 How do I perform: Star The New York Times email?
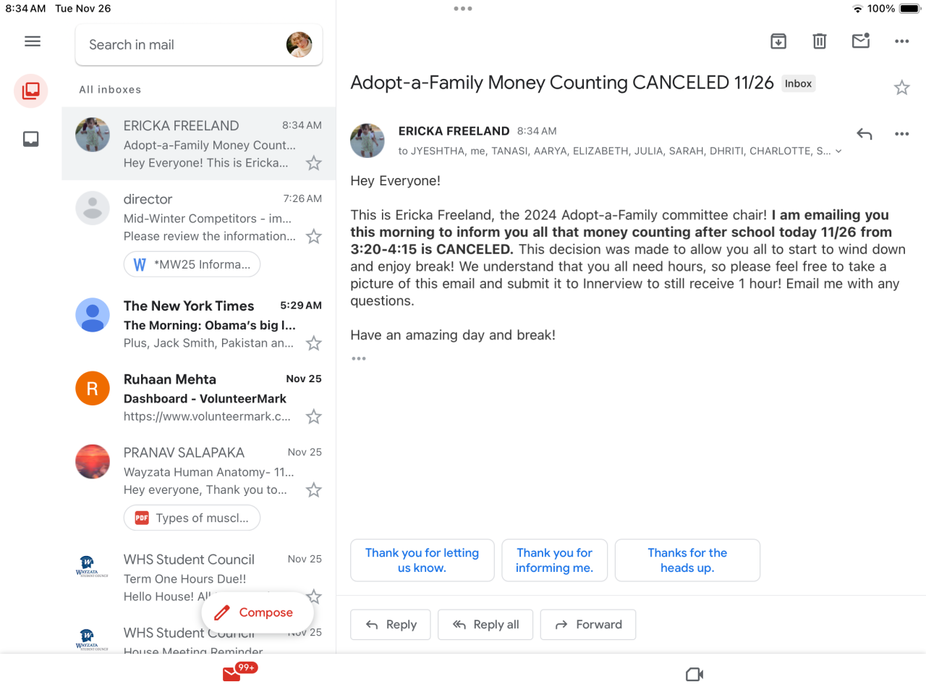pyautogui.click(x=313, y=343)
